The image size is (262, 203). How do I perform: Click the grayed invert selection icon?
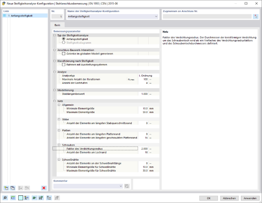click(x=27, y=188)
